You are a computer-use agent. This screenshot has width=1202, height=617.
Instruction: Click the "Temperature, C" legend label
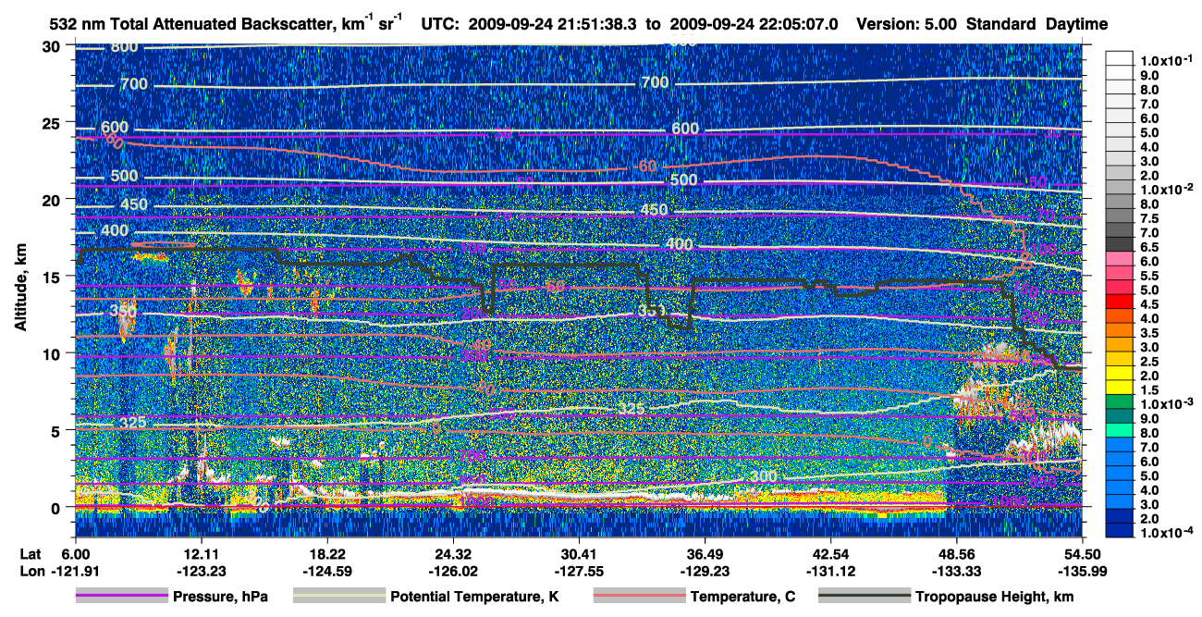[x=742, y=598]
